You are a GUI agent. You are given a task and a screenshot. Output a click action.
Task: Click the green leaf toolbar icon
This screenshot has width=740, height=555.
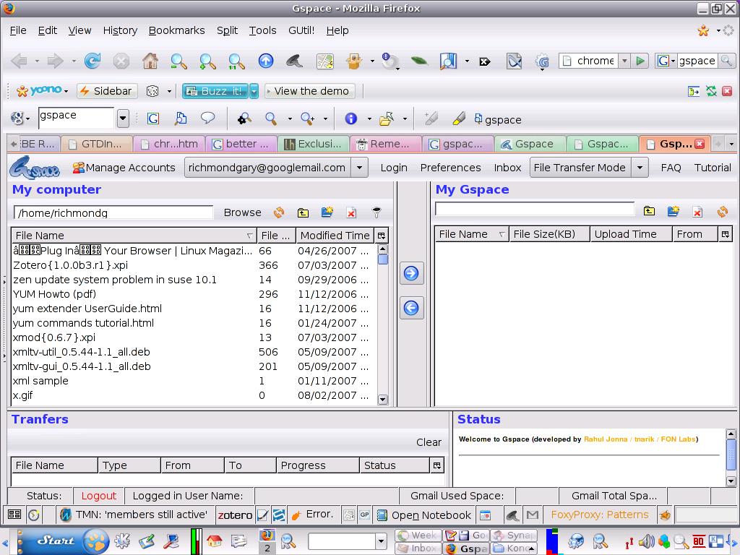tap(419, 61)
